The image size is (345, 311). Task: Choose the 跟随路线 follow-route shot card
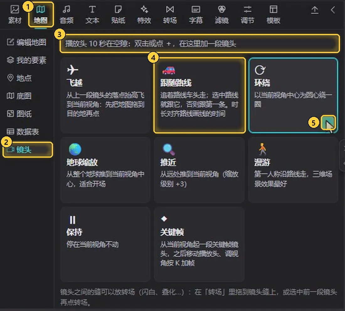(x=199, y=95)
